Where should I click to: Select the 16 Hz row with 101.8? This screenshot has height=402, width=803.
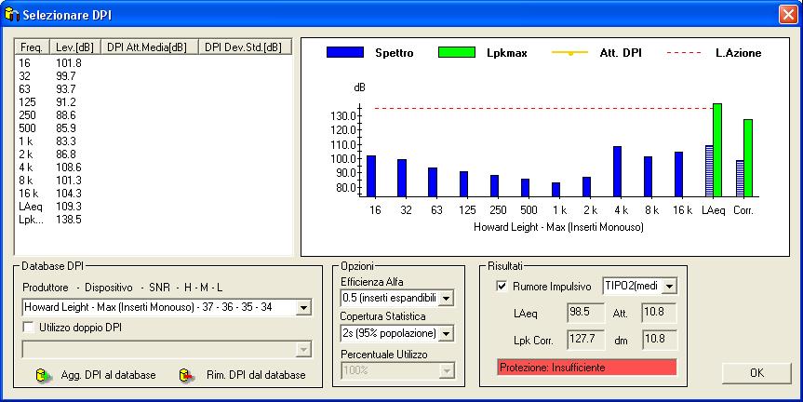[x=154, y=63]
